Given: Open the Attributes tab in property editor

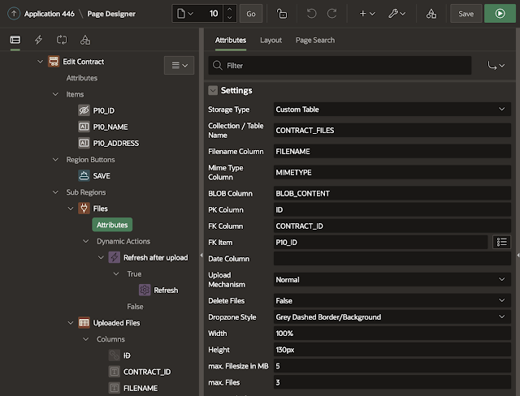Looking at the screenshot, I should (x=231, y=40).
